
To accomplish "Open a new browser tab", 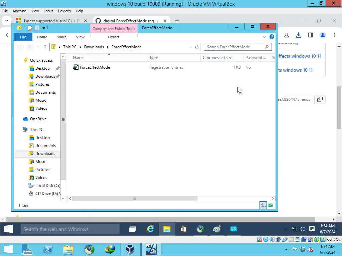I will [x=177, y=21].
